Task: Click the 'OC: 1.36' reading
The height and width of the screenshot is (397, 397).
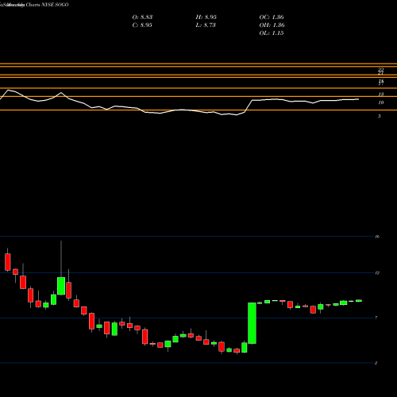Action: click(x=272, y=17)
